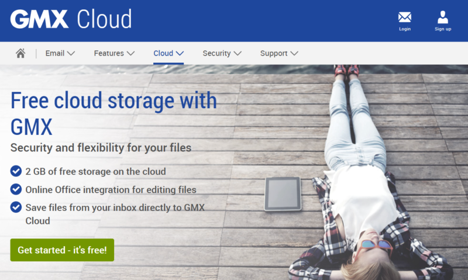The height and width of the screenshot is (280, 468).
Task: Click the checkmark beside Online Office integration
Action: pos(16,189)
